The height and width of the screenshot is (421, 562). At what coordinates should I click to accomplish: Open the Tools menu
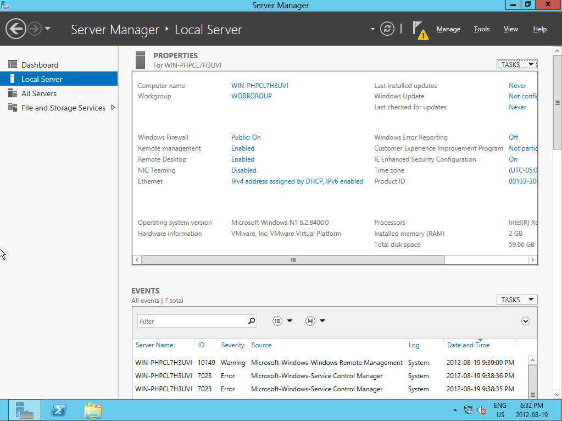[x=481, y=29]
